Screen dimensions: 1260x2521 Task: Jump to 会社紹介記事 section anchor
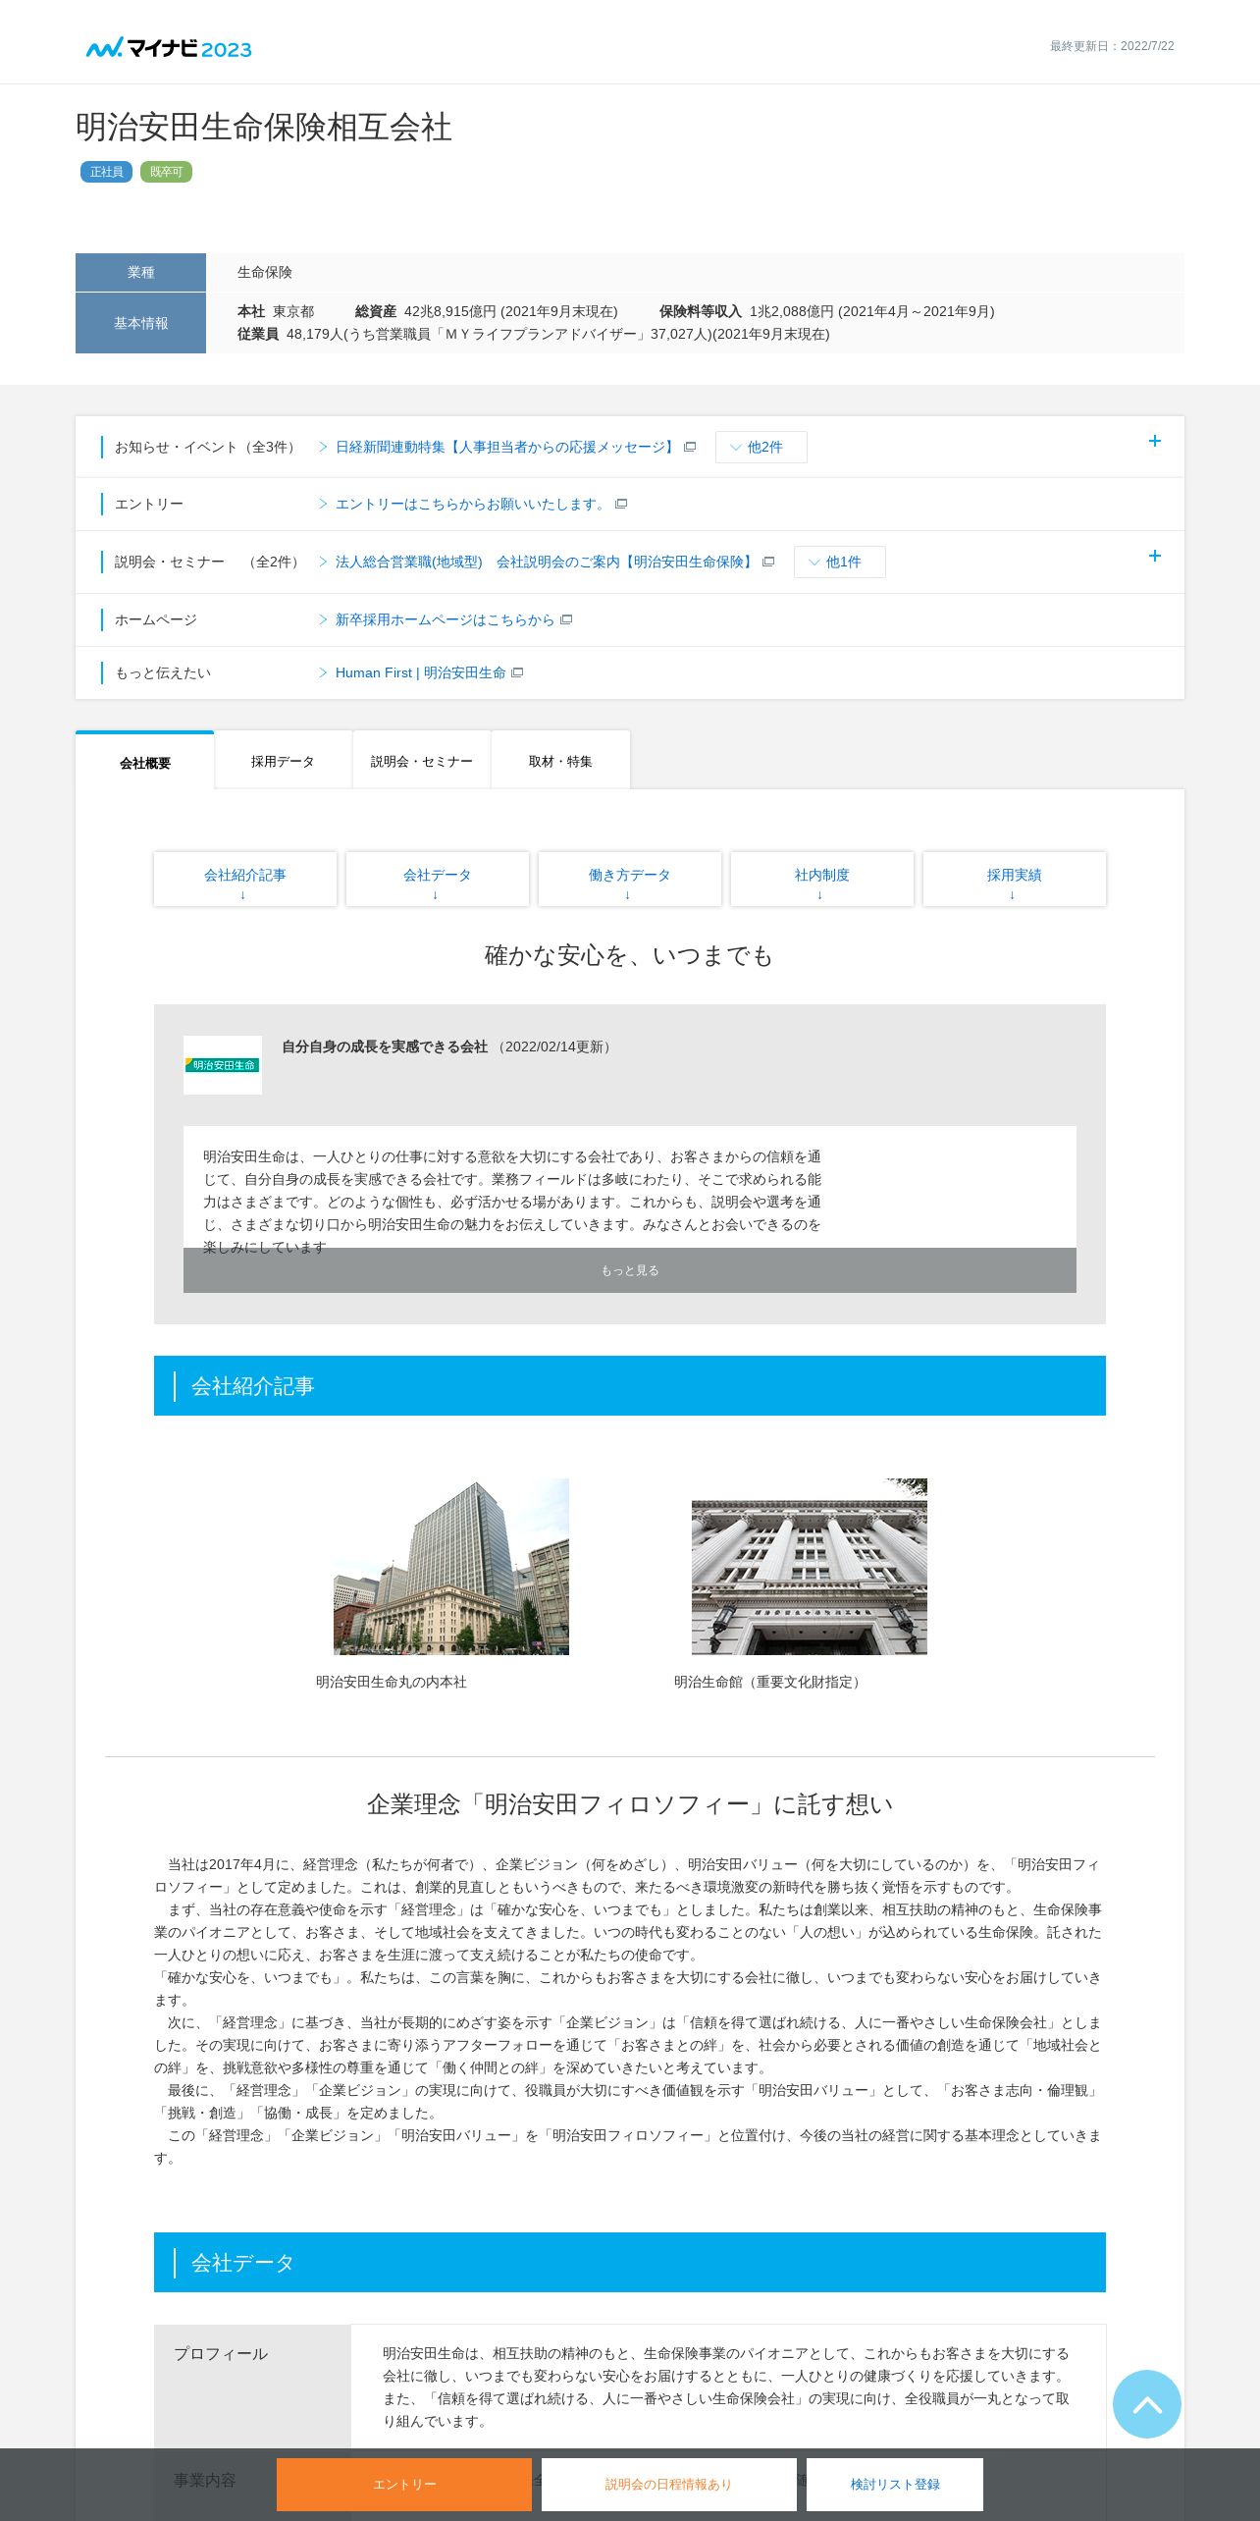pos(245,880)
